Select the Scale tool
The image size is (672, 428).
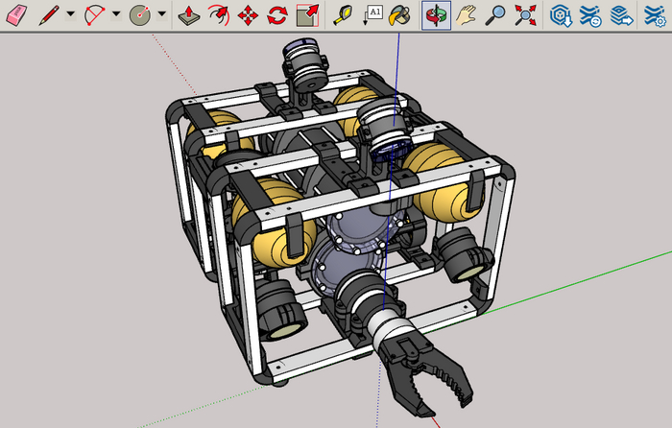[x=307, y=14]
